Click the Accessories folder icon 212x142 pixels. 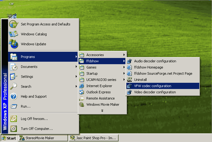(x=82, y=55)
